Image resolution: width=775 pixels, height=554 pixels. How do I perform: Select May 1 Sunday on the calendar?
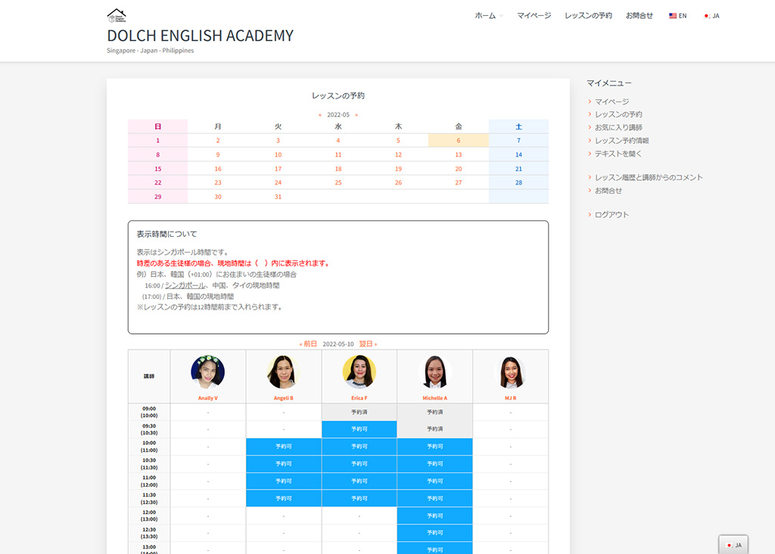pos(157,140)
